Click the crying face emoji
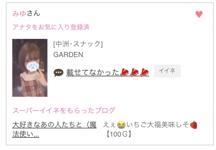216x150 pixels. click(x=121, y=125)
